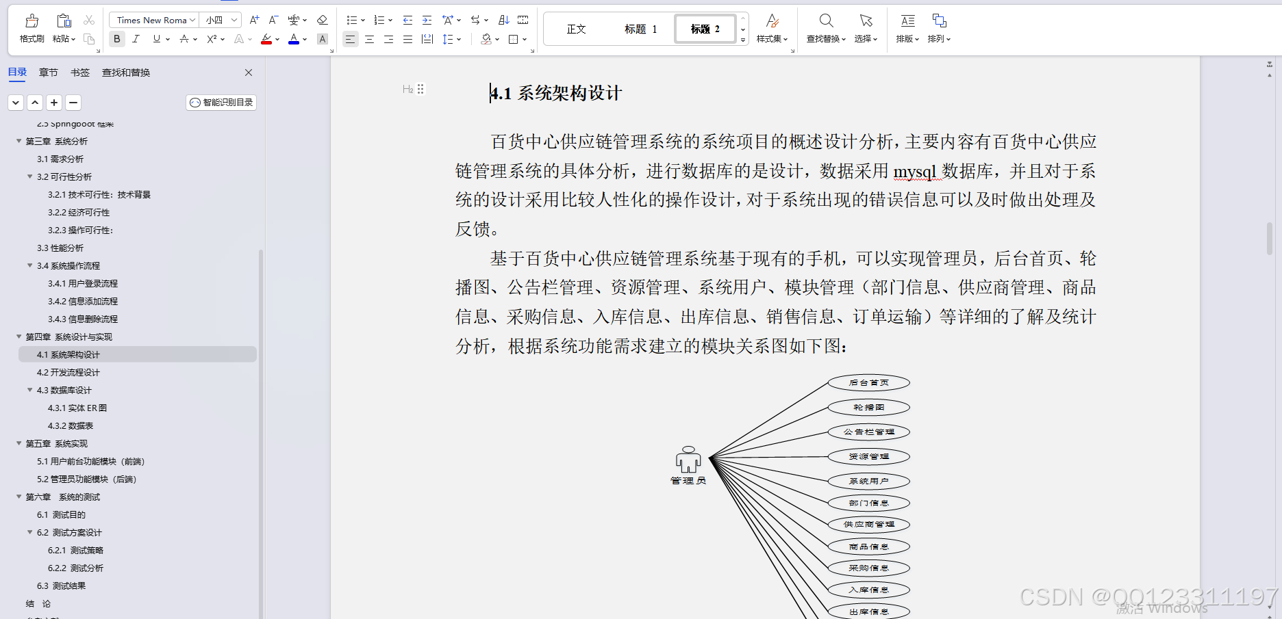Apply blue font color
Screen dimensions: 1282x619
click(x=294, y=39)
